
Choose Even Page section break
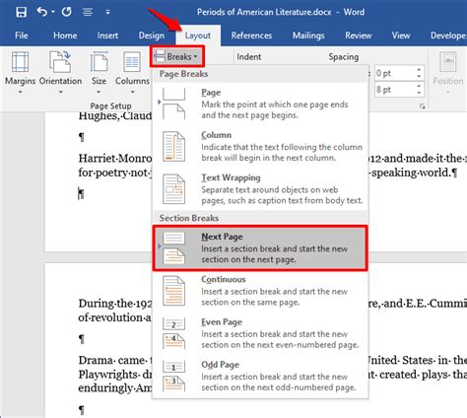260,333
